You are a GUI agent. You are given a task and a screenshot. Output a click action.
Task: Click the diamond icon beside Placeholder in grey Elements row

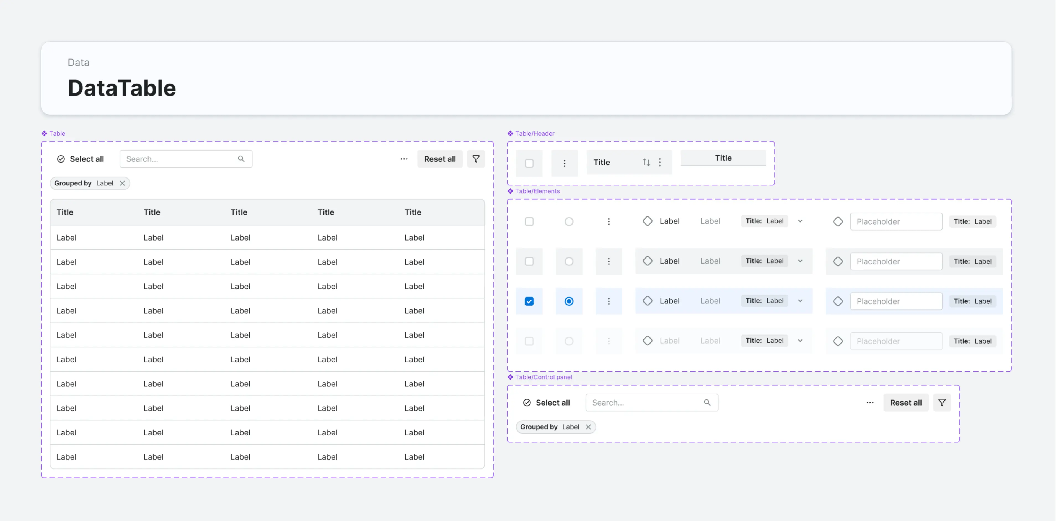(838, 261)
